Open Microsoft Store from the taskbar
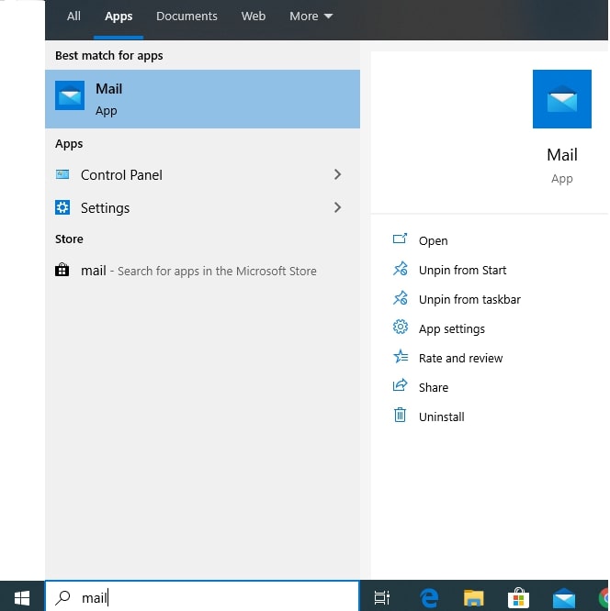Image resolution: width=610 pixels, height=611 pixels. point(518,598)
